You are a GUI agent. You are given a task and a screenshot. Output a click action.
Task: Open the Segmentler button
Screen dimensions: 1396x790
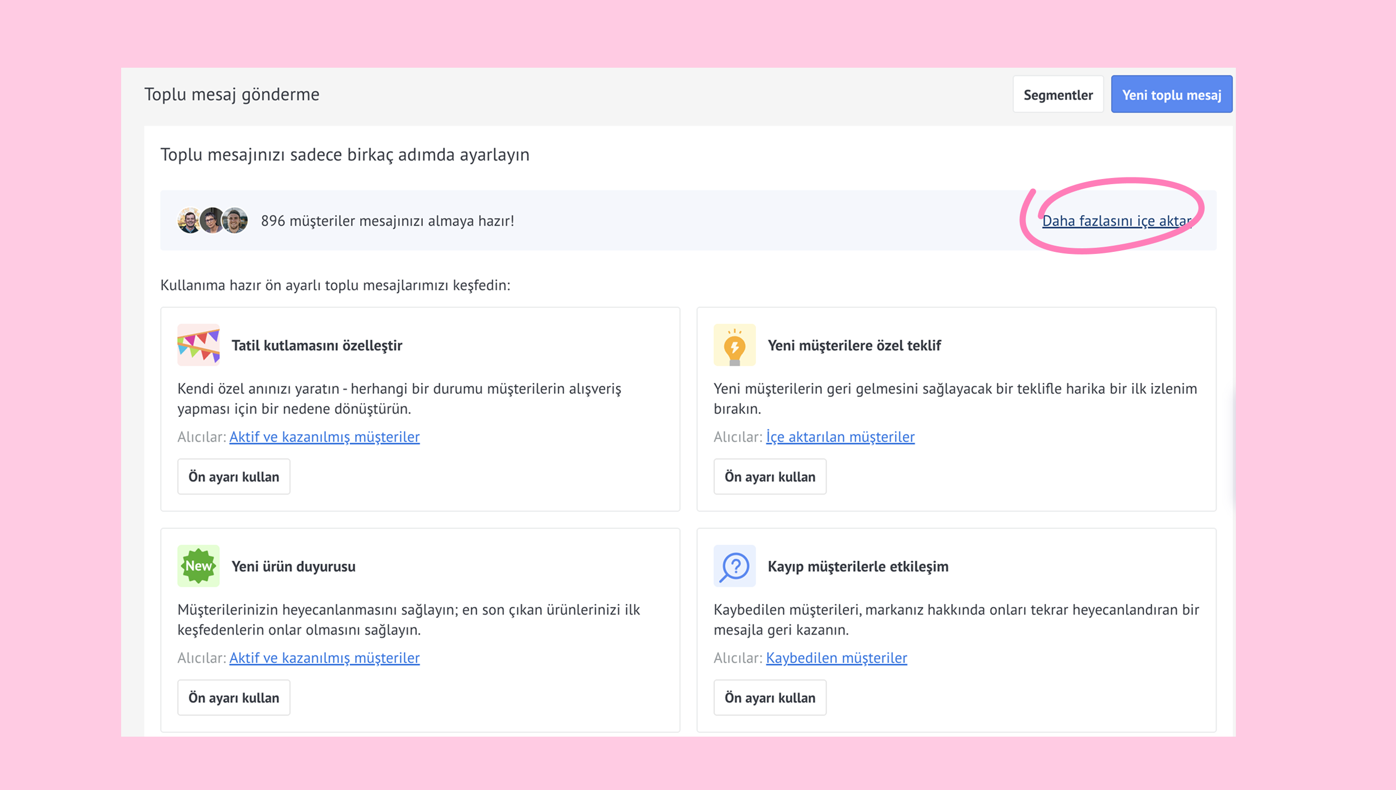coord(1058,94)
